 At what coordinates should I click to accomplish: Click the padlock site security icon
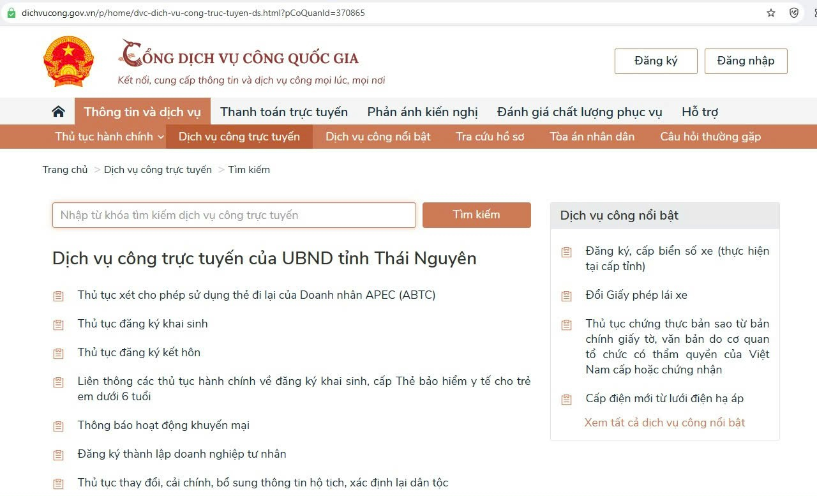(x=11, y=13)
